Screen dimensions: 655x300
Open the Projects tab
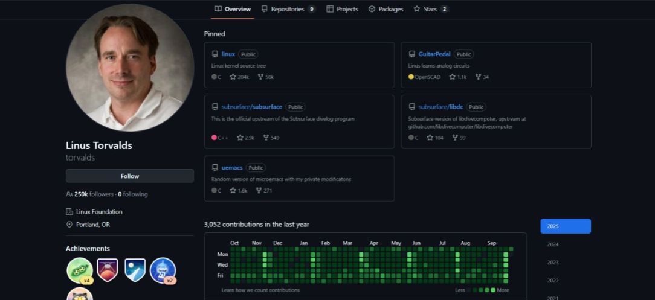(342, 9)
